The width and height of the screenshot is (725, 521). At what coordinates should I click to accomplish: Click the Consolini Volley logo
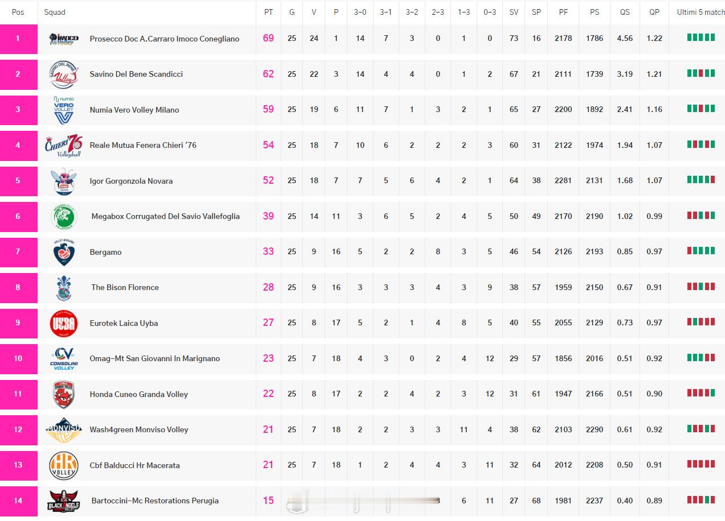click(x=64, y=358)
